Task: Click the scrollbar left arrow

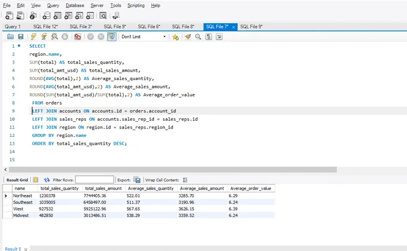Action: point(5,170)
